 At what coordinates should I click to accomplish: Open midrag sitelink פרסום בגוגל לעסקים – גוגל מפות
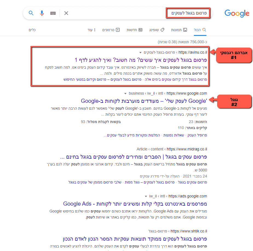pyautogui.click(x=150, y=182)
